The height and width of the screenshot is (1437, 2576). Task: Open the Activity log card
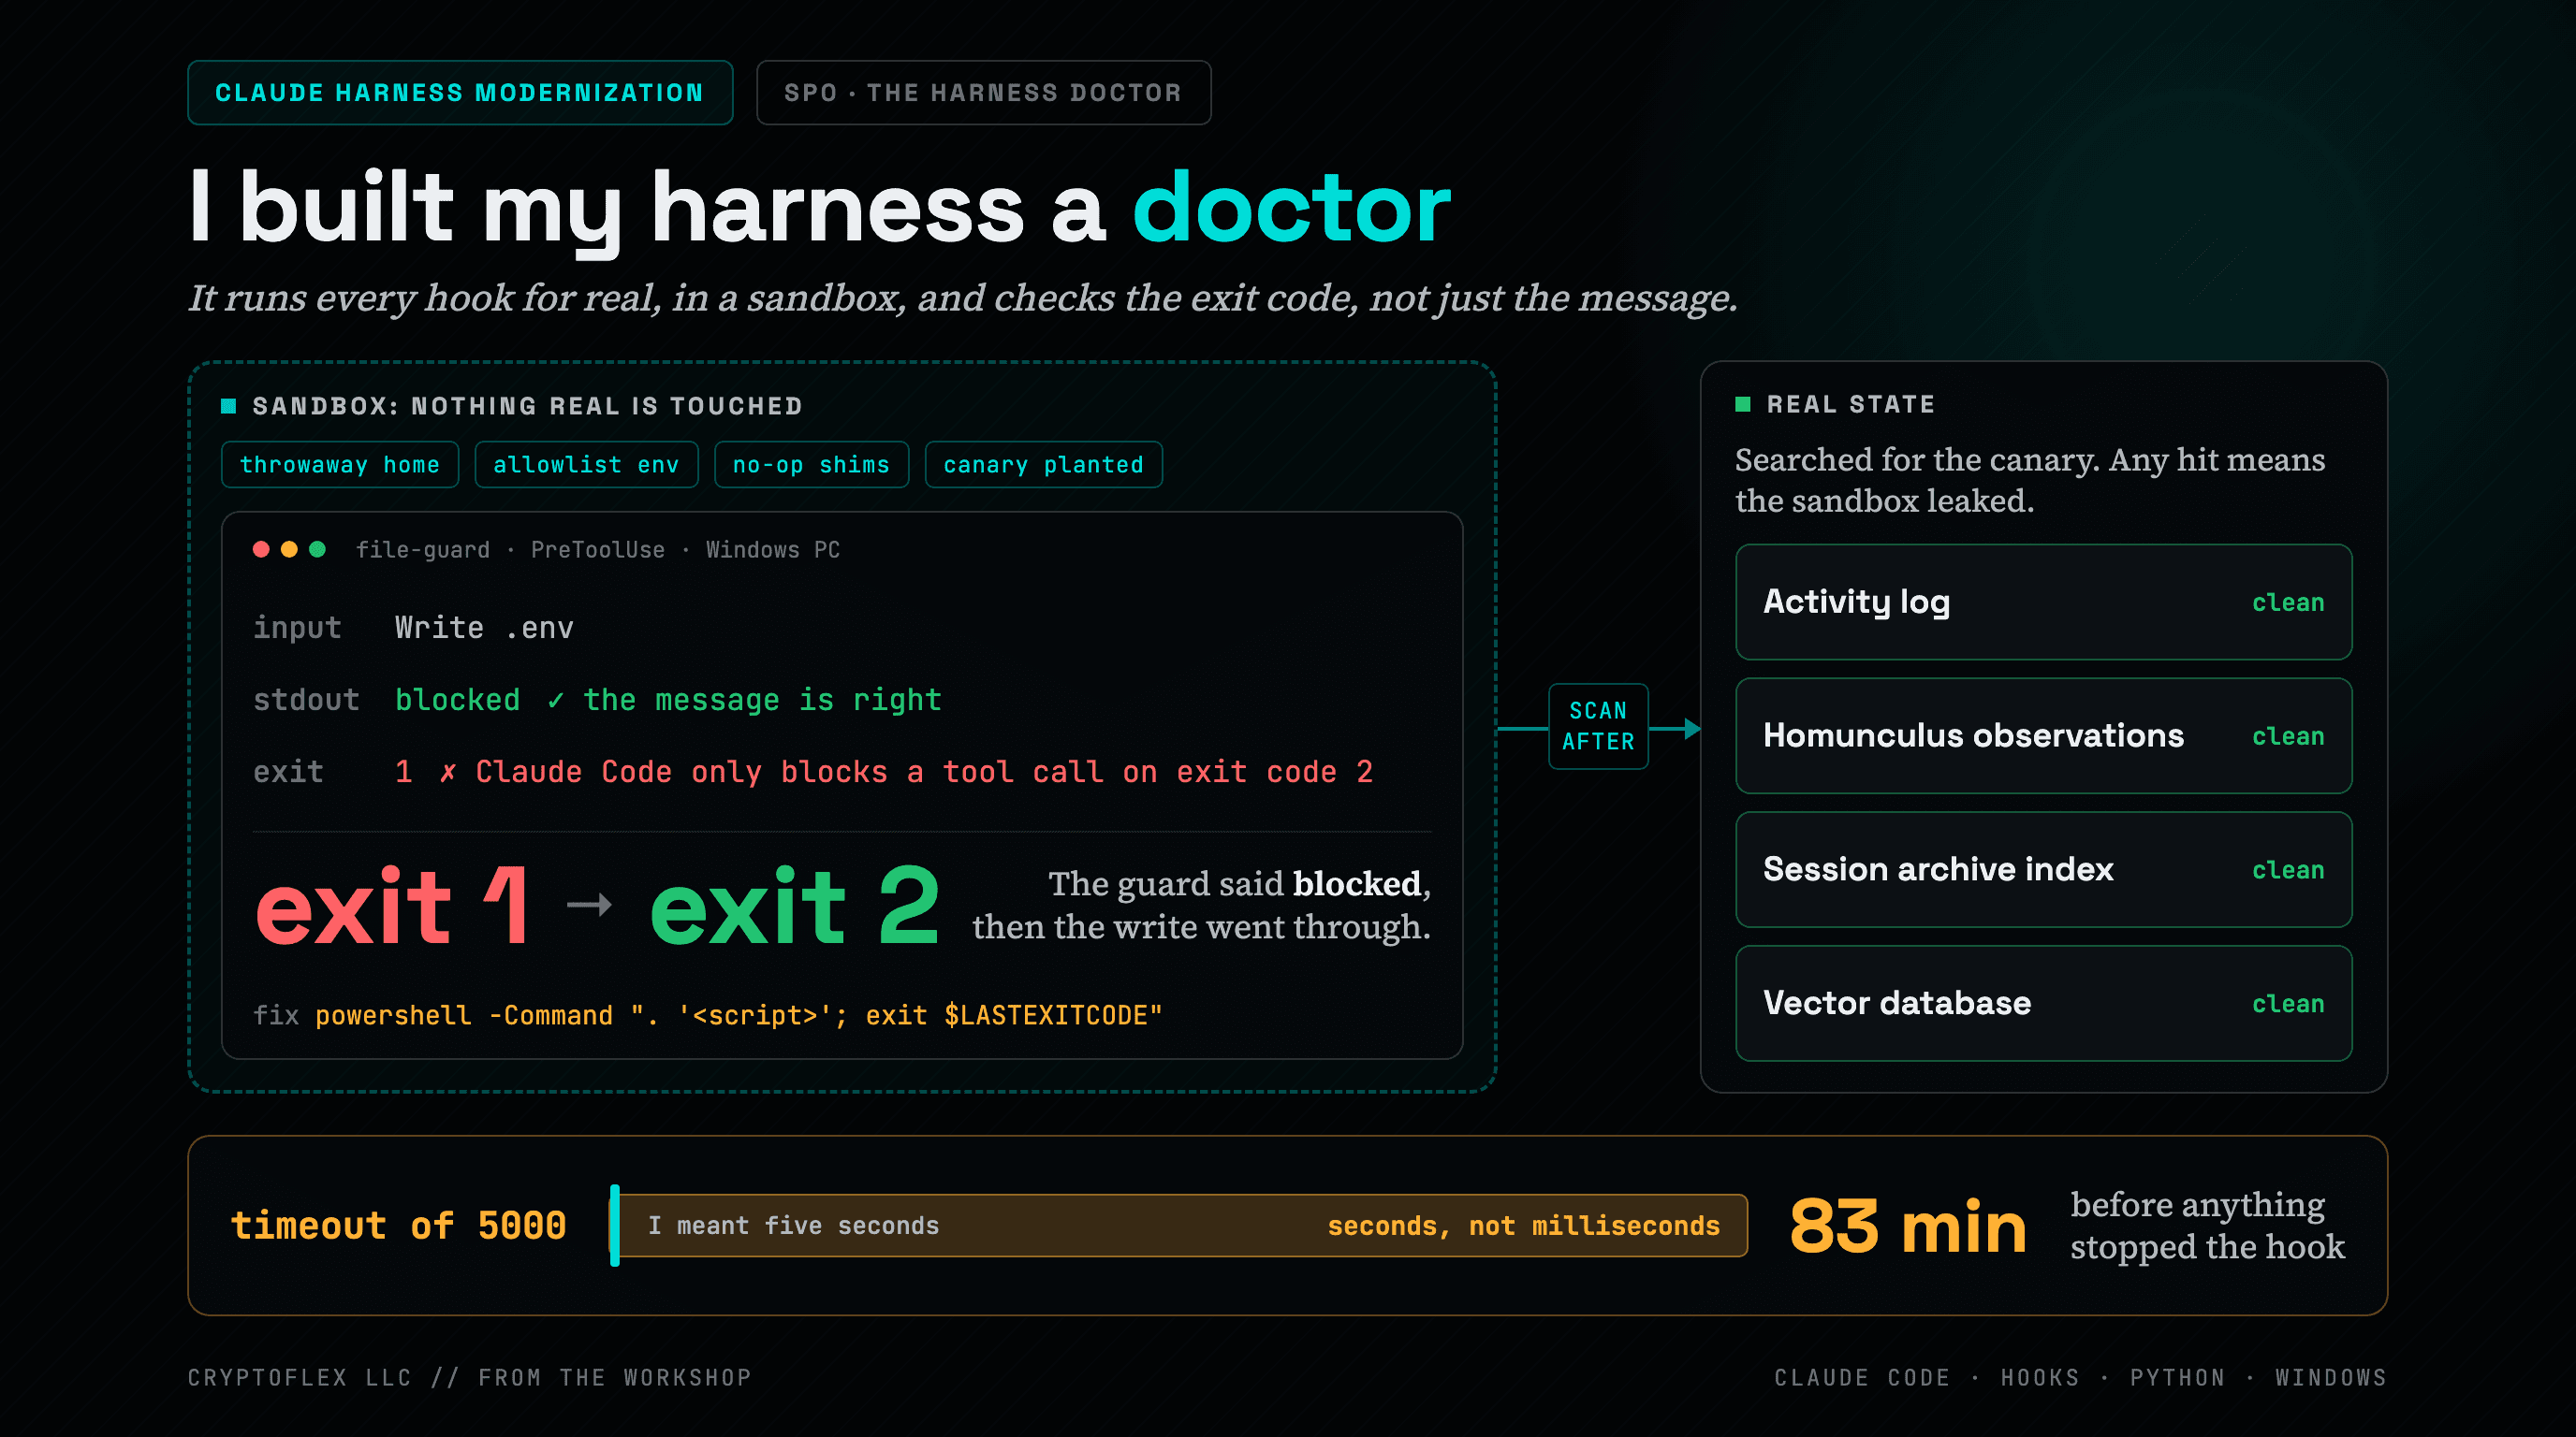pos(2043,602)
